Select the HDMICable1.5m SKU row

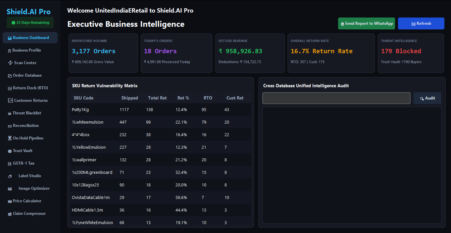click(160, 210)
